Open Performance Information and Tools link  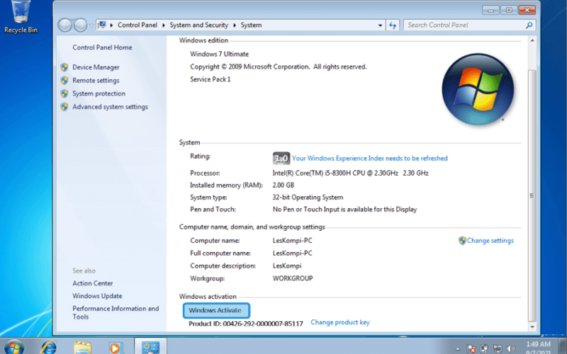116,312
